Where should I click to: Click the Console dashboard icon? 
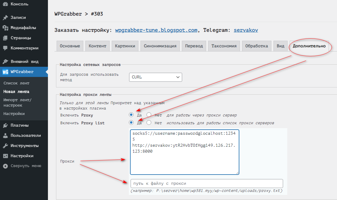point(5,4)
